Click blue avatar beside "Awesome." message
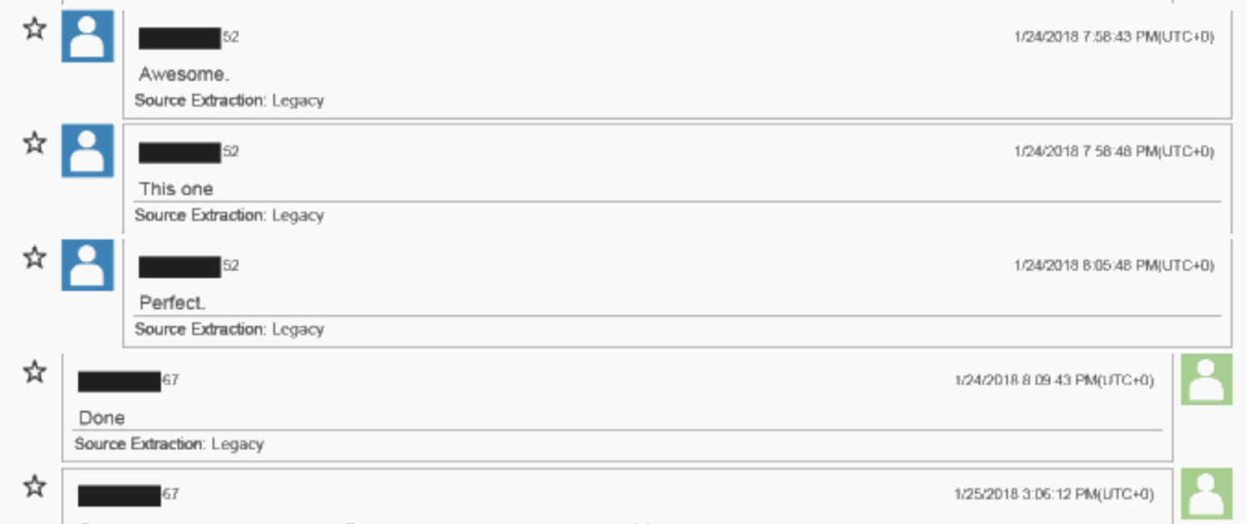The height and width of the screenshot is (524, 1247). 87,36
